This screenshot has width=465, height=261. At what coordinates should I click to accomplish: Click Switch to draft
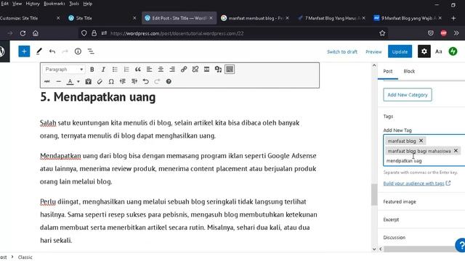pos(342,51)
